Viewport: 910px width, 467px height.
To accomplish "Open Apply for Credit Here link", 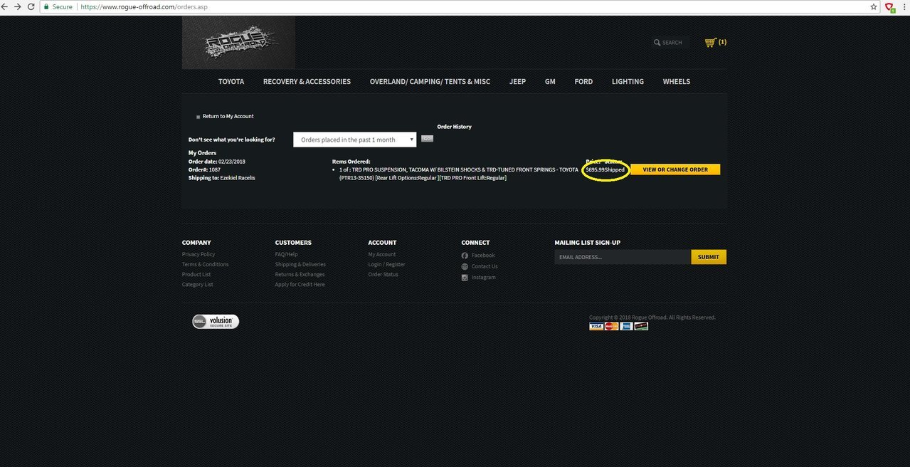I will pyautogui.click(x=300, y=284).
